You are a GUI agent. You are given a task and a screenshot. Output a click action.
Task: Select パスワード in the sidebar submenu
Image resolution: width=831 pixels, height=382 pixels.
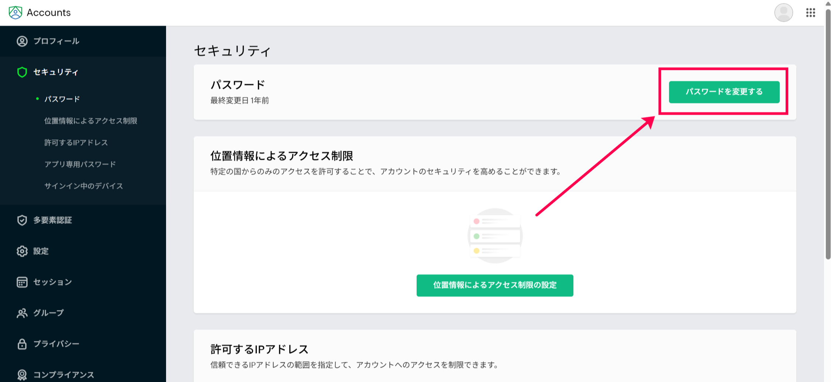click(x=62, y=99)
